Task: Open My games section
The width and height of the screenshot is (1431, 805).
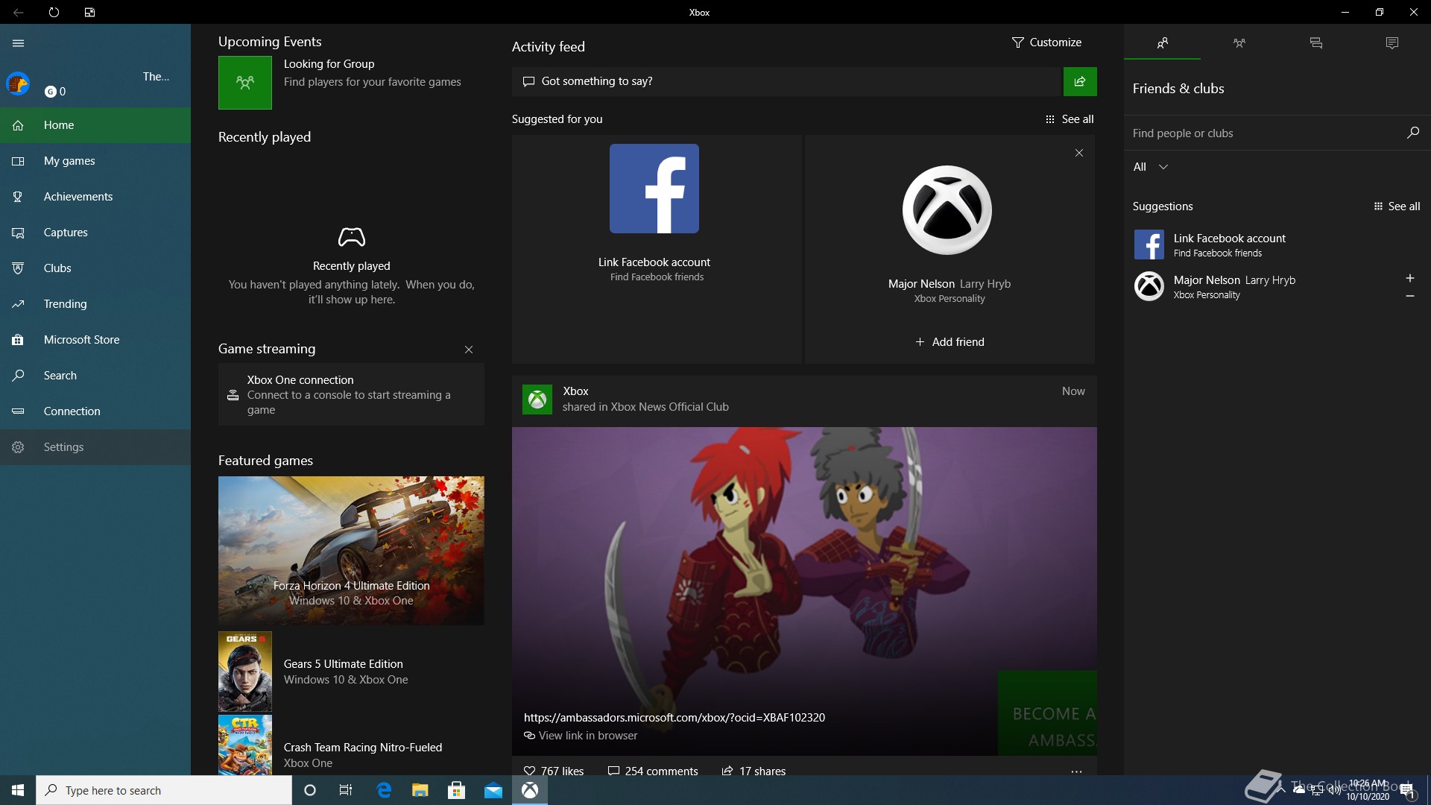Action: coord(95,161)
